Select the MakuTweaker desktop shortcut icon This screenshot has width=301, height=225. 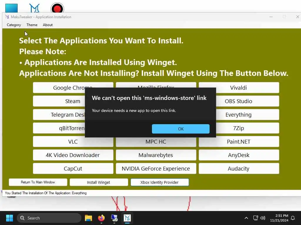[34, 8]
